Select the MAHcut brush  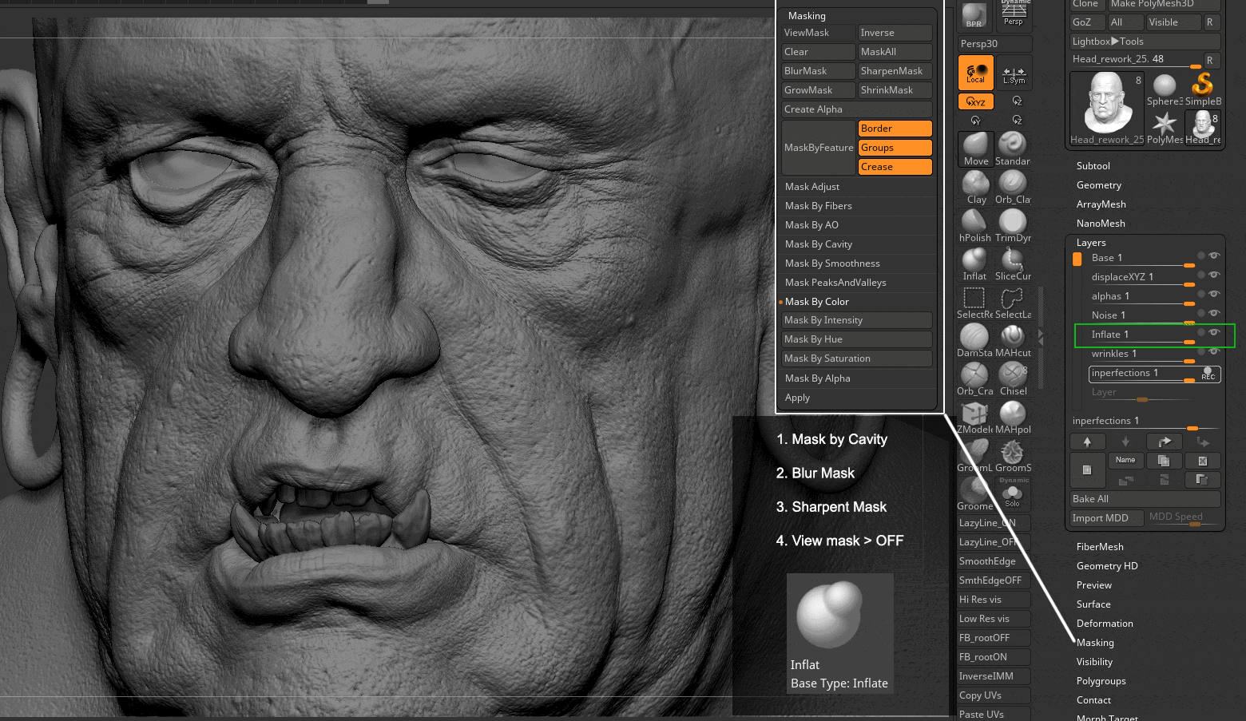tap(1013, 341)
